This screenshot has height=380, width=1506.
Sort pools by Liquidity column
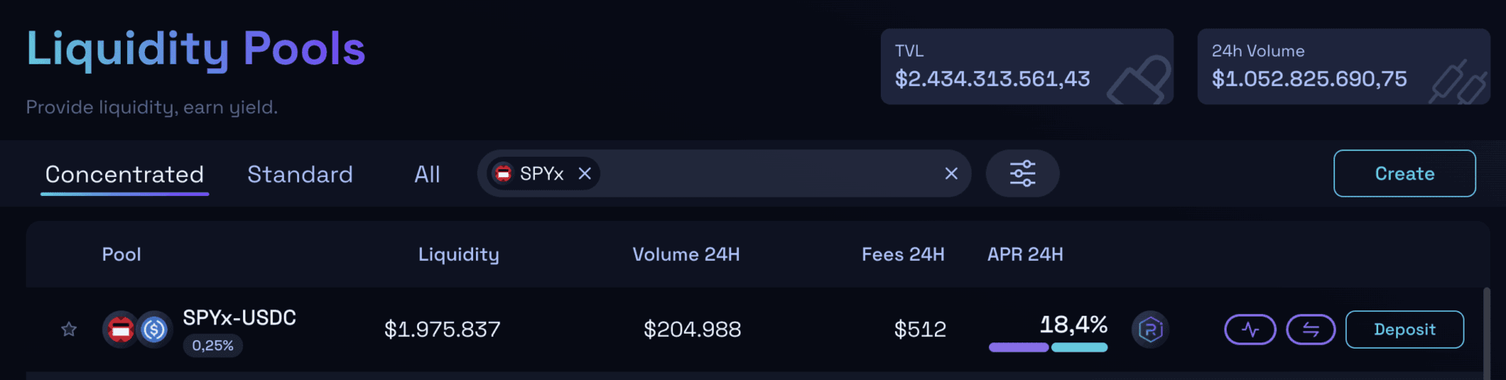tap(459, 254)
